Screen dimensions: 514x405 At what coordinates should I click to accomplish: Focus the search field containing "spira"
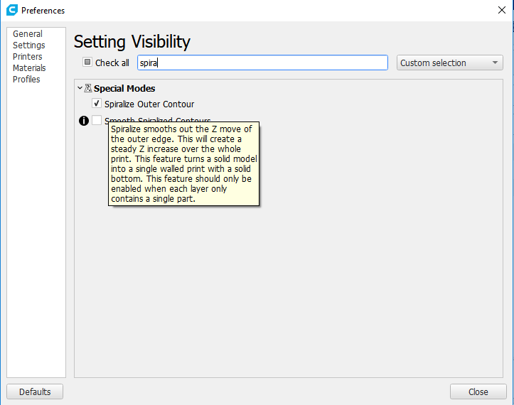click(x=262, y=63)
